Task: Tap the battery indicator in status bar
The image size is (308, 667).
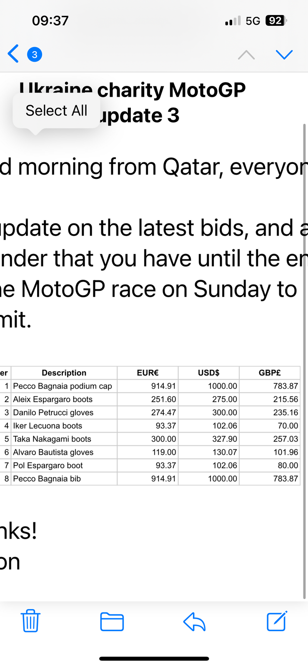Action: pos(276,21)
